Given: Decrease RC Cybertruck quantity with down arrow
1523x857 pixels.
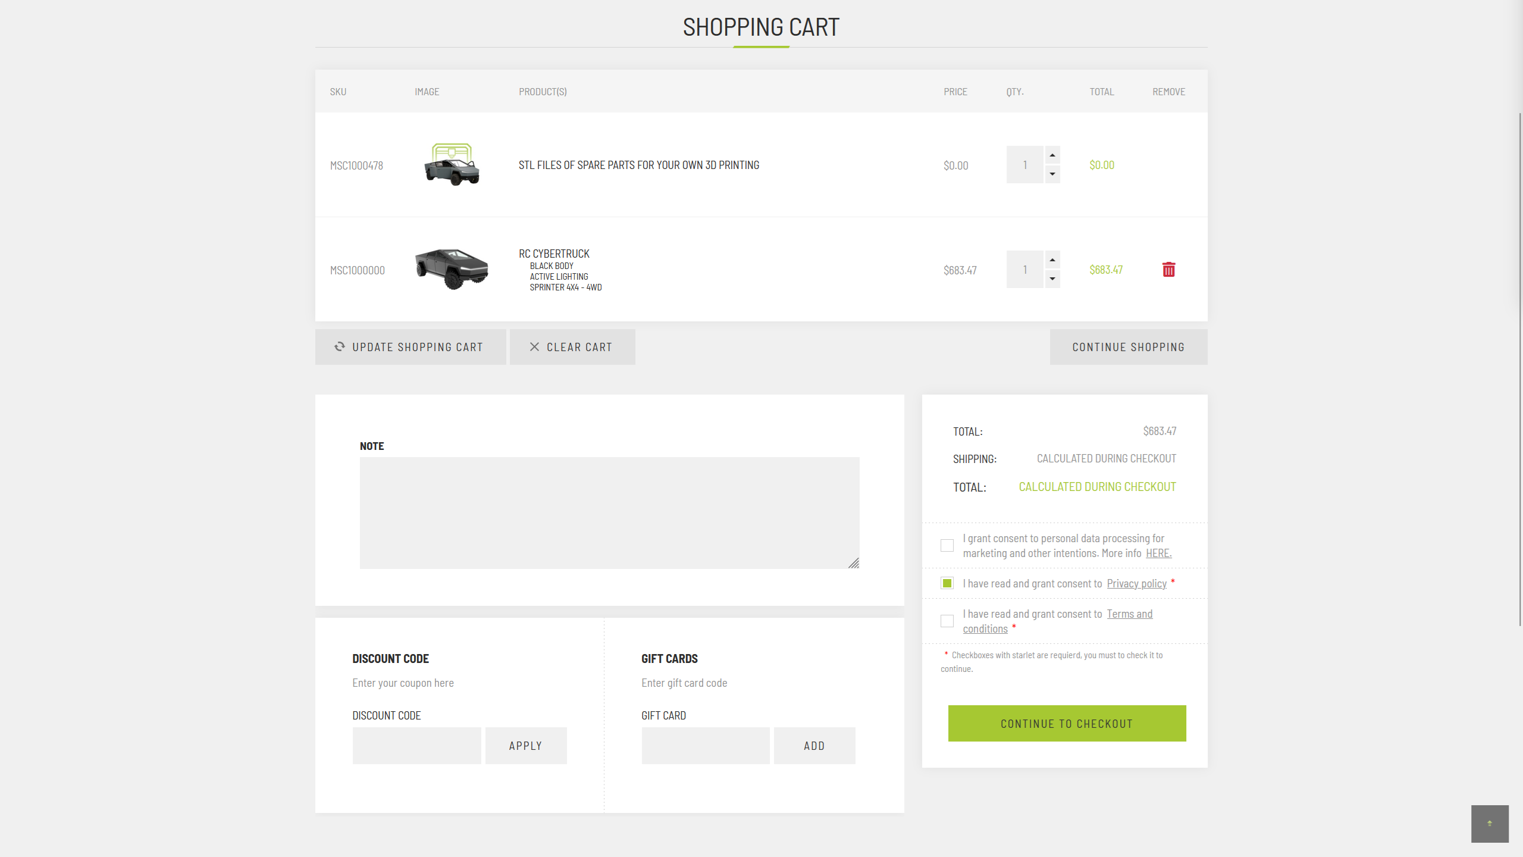Looking at the screenshot, I should click(1052, 279).
